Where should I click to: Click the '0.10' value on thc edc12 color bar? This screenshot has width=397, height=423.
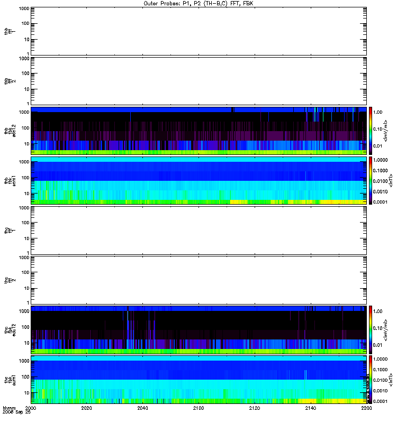tap(378, 328)
